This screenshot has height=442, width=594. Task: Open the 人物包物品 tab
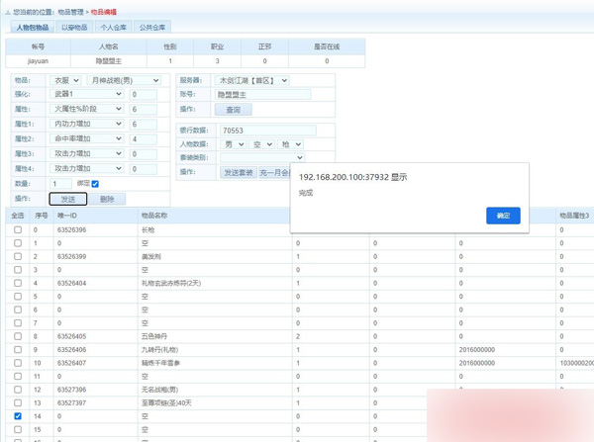click(33, 28)
